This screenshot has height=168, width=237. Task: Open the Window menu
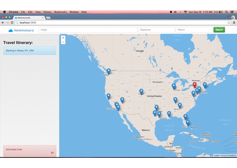click(74, 12)
